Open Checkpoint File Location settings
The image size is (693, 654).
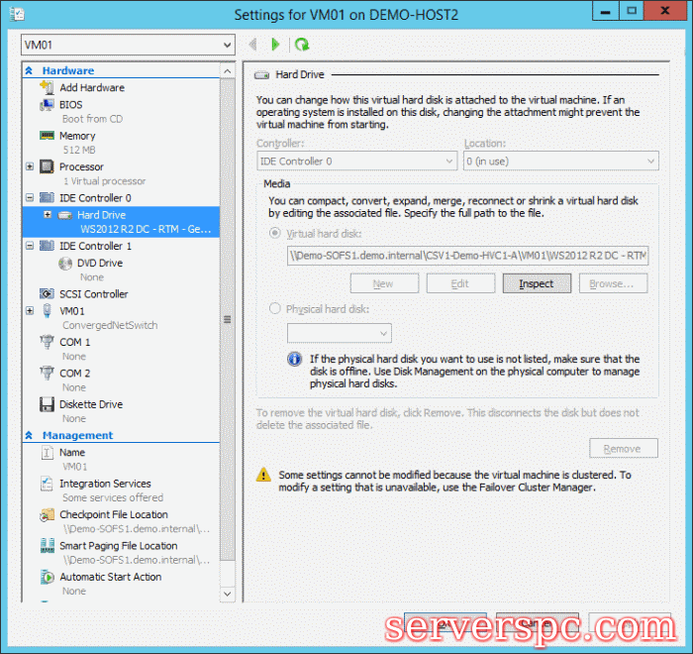tap(113, 515)
